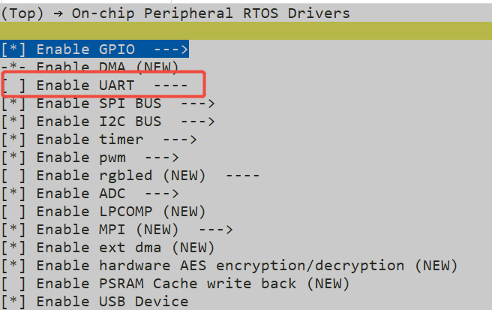Enable the UART checkbox
Screen dimensions: 492x310
click(x=14, y=86)
